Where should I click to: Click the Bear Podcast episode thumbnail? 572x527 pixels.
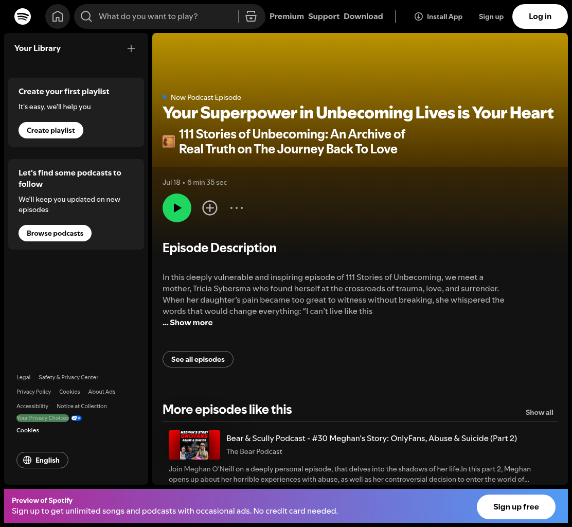tap(194, 445)
